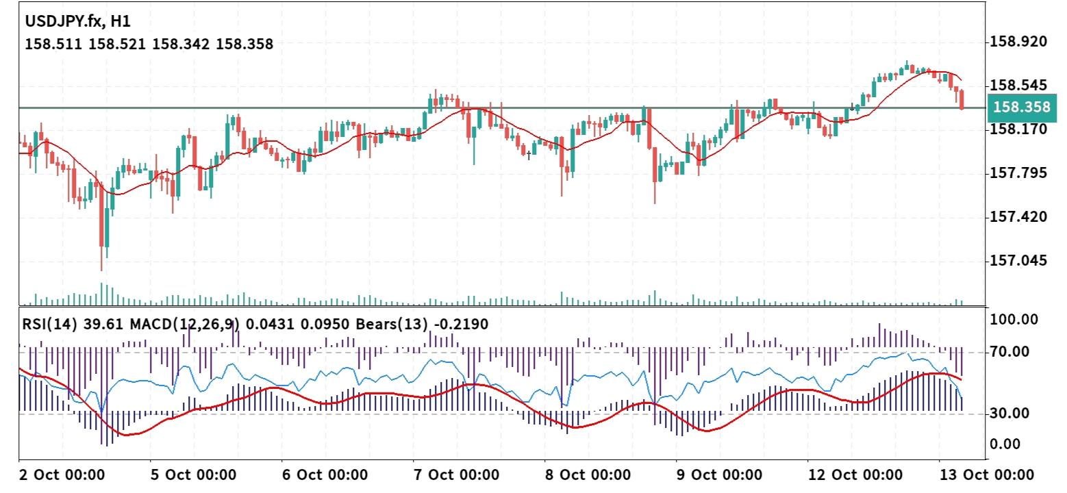
Task: Click the 158.920 price axis label
Action: (1018, 42)
